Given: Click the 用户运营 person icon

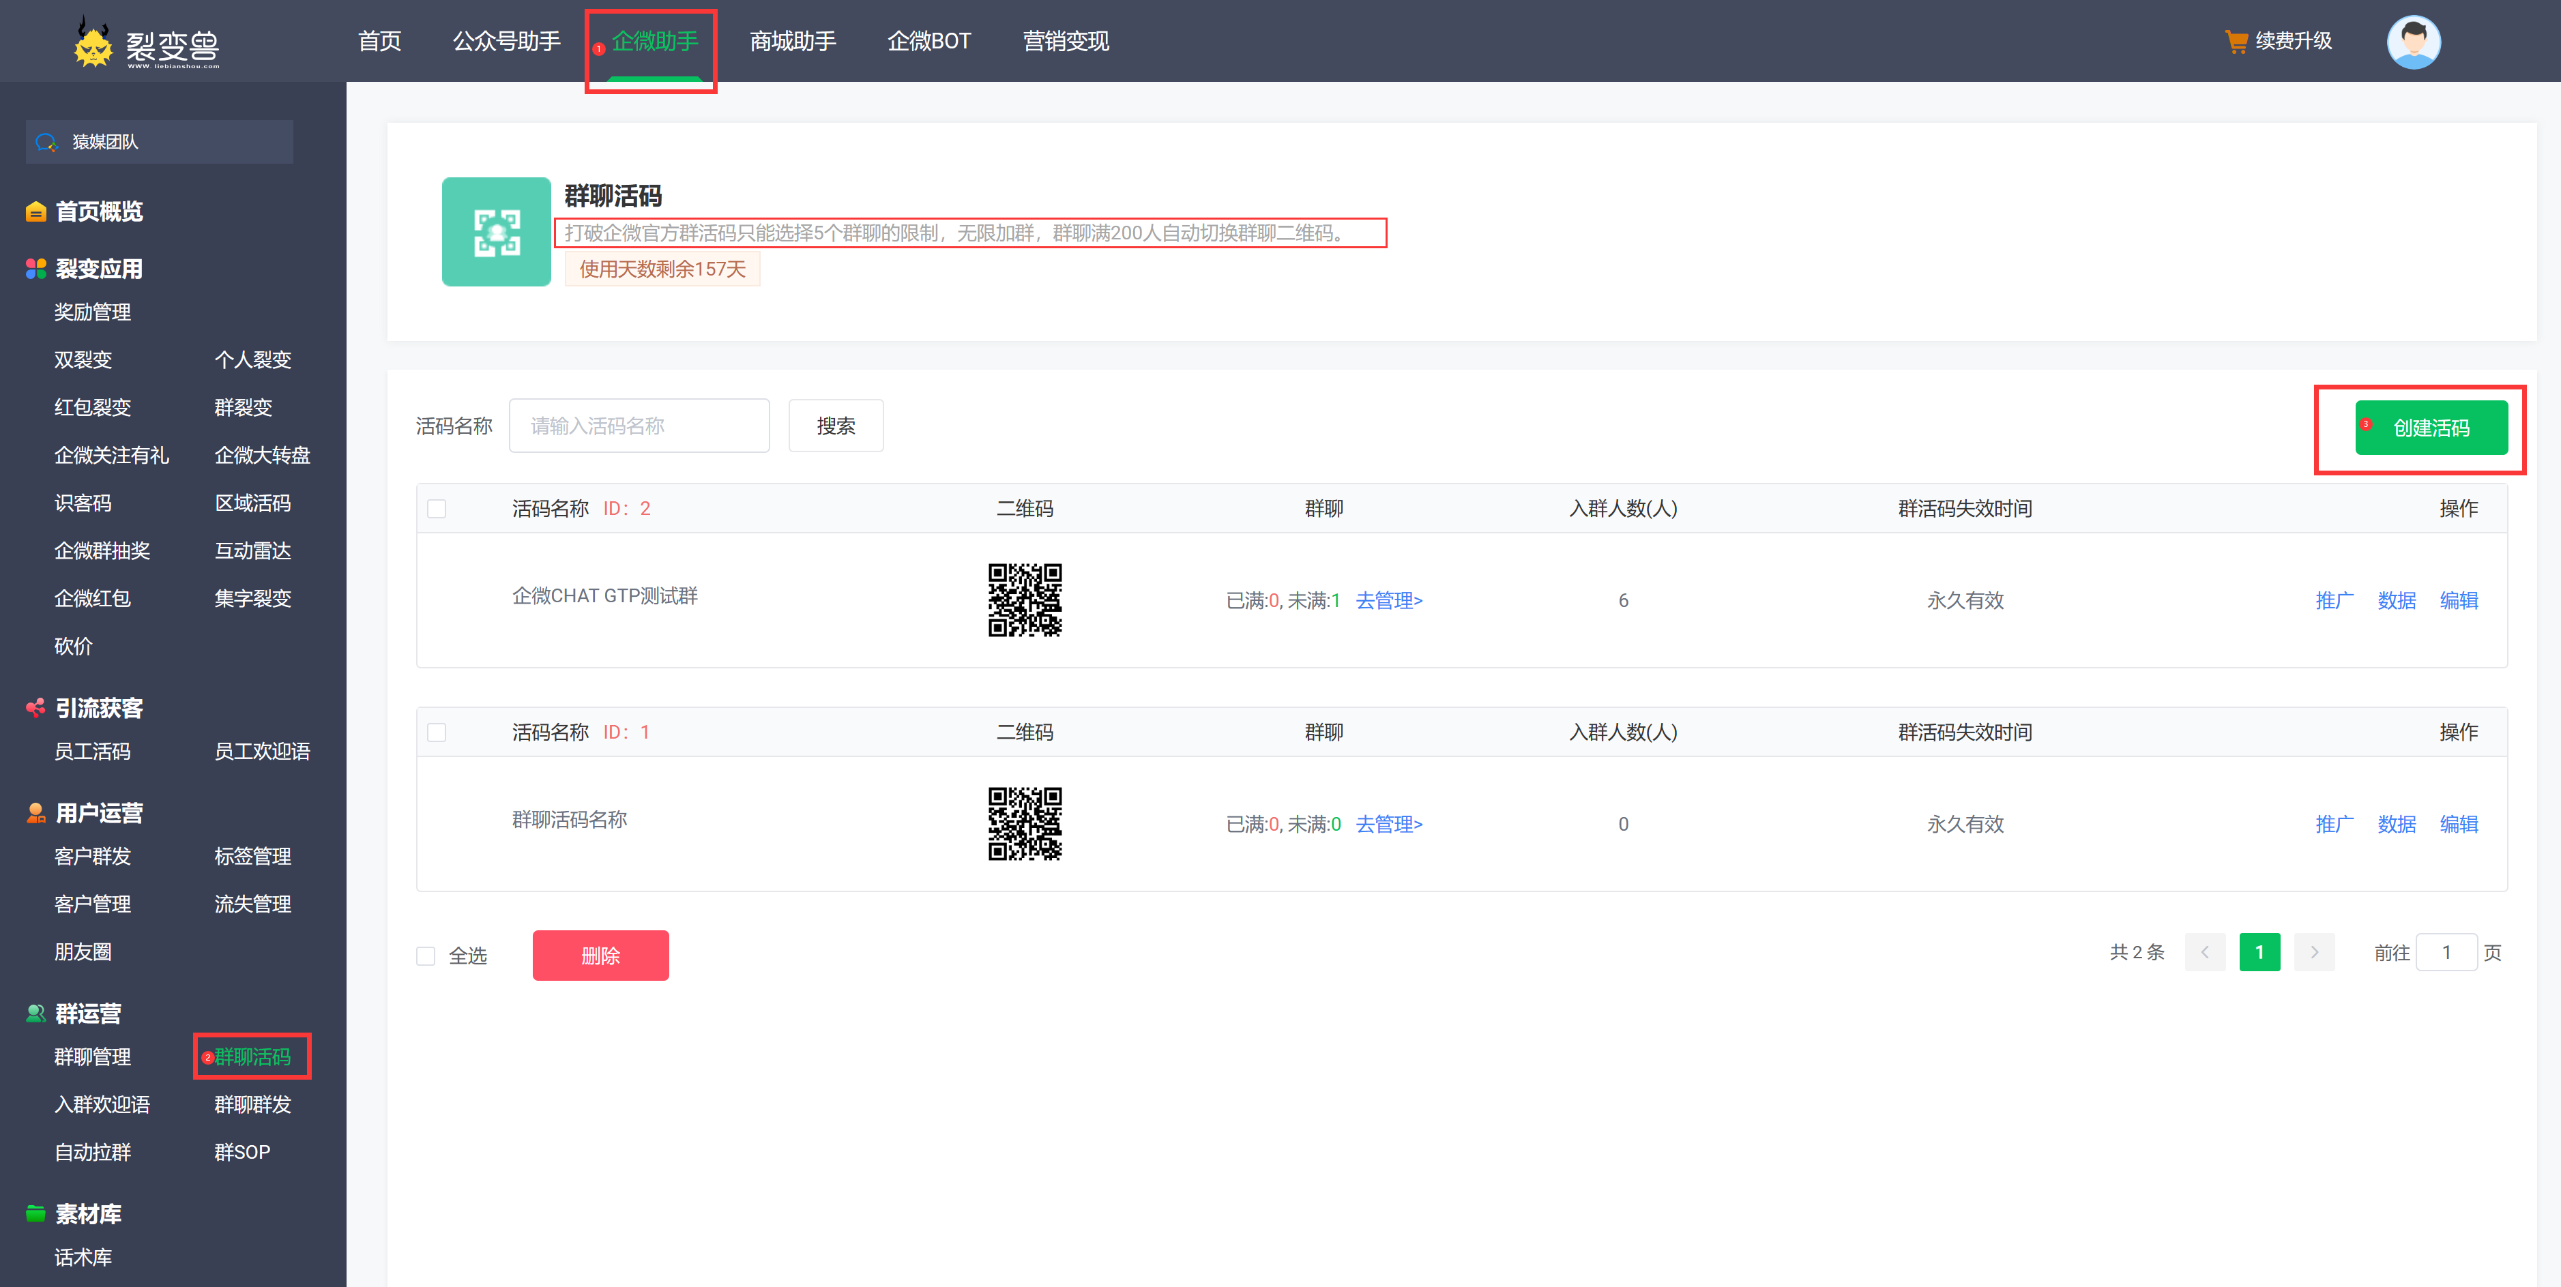Looking at the screenshot, I should pos(35,812).
